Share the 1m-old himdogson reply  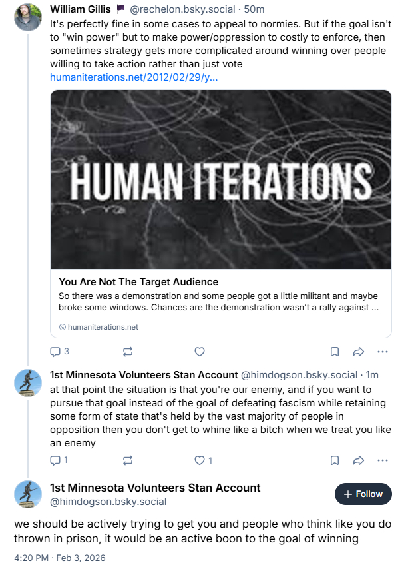click(358, 460)
